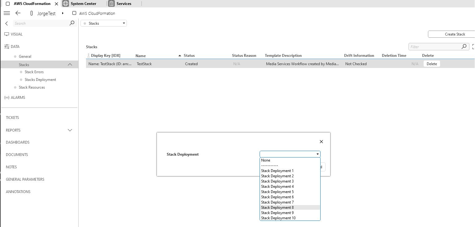Close the AWS CloudFormation tab

tap(56, 4)
